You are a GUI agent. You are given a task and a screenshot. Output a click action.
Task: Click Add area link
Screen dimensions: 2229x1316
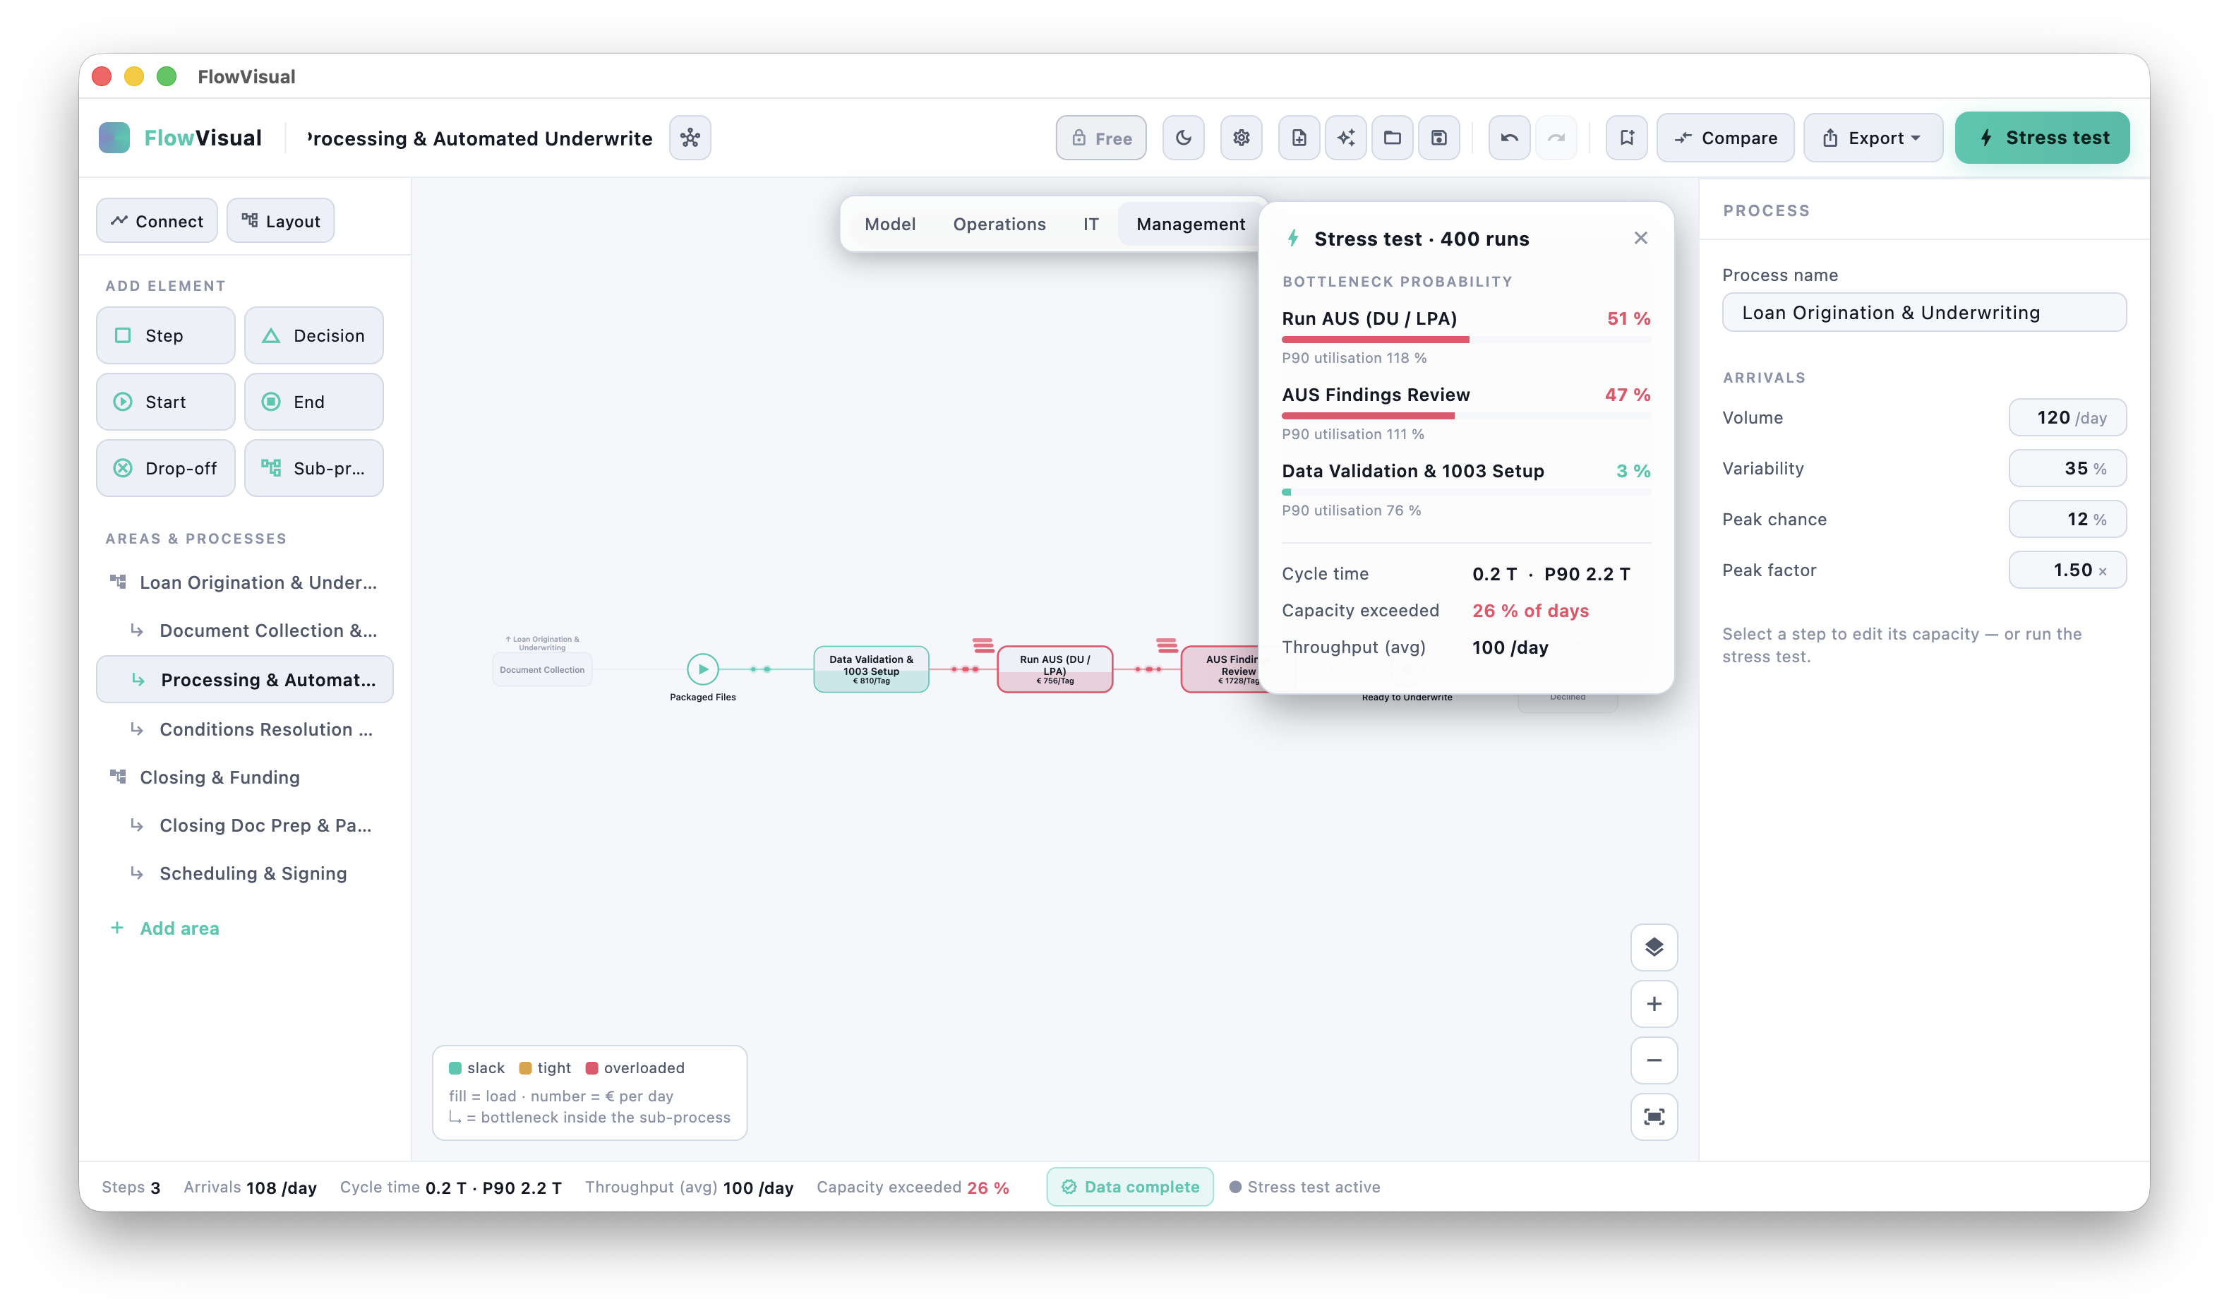164,928
